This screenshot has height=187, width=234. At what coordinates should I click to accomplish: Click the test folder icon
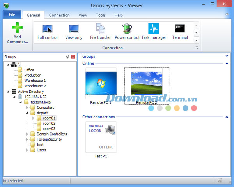pyautogui.click(x=33, y=145)
